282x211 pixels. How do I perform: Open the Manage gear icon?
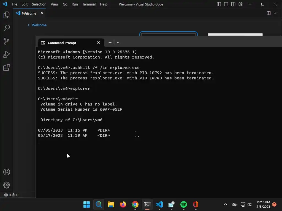[x=7, y=185]
